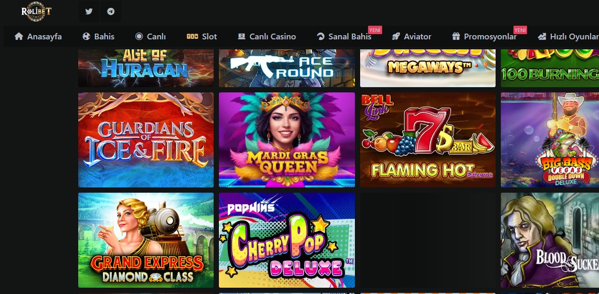Open the Telegram social icon
This screenshot has height=294, width=599.
(111, 12)
